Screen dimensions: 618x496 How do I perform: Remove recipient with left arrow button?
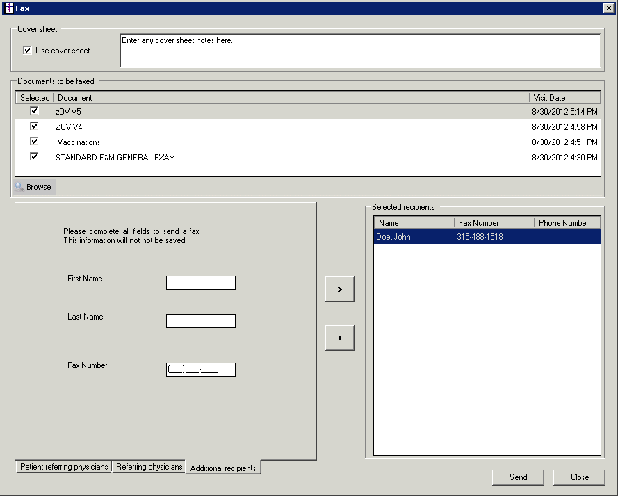[339, 338]
